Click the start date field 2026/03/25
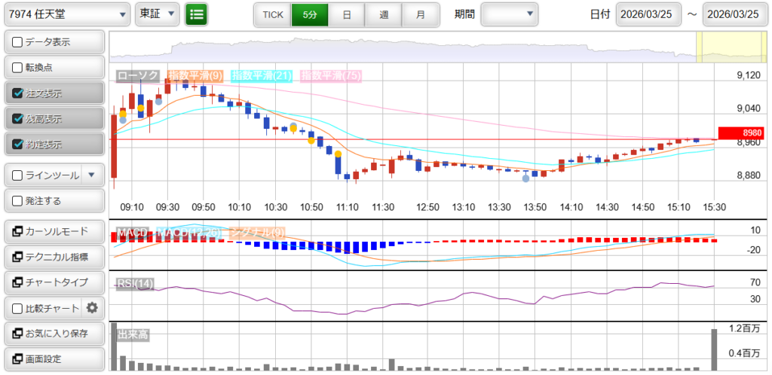772x375 pixels. 648,14
